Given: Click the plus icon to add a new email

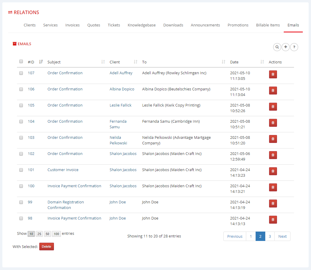Looking at the screenshot, I should pyautogui.click(x=285, y=47).
